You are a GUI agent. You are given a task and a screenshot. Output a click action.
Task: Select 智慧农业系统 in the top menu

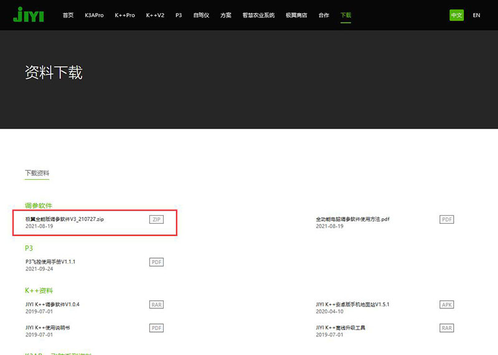[258, 15]
